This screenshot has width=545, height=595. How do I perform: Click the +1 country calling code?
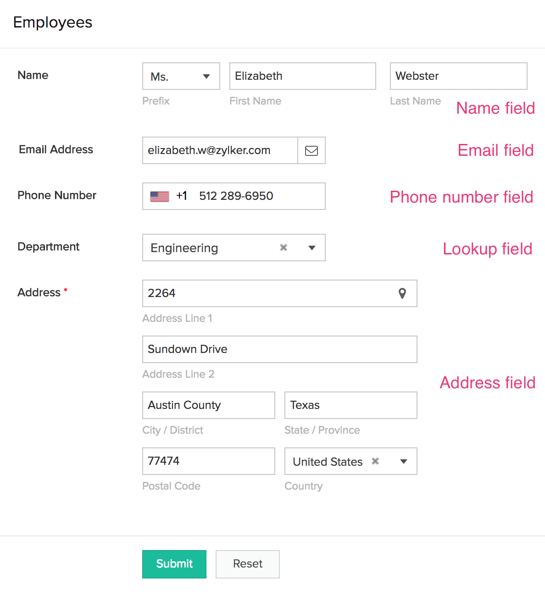182,196
